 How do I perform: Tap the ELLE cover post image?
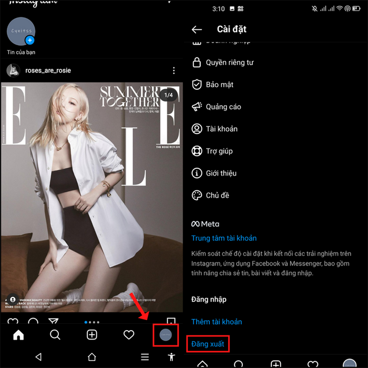[x=92, y=197]
